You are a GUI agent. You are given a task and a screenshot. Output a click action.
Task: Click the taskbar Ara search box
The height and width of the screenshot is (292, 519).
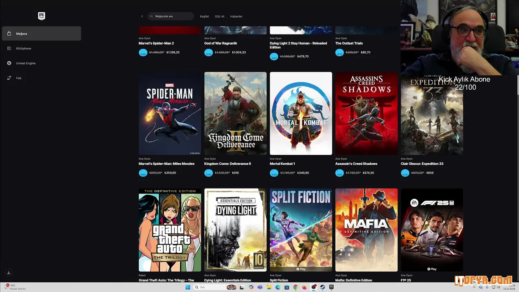click(215, 287)
